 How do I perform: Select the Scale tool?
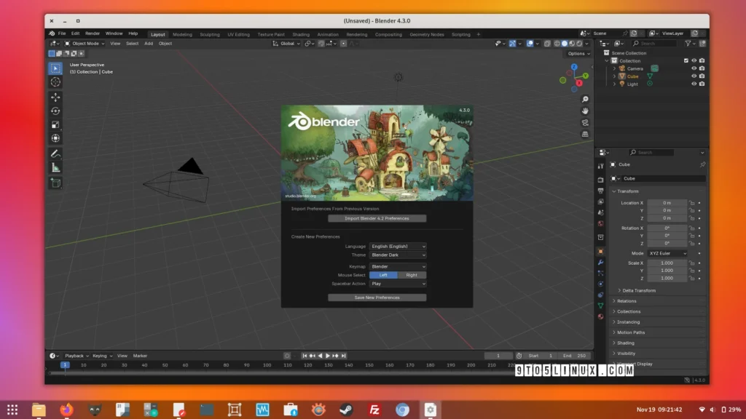coord(55,125)
